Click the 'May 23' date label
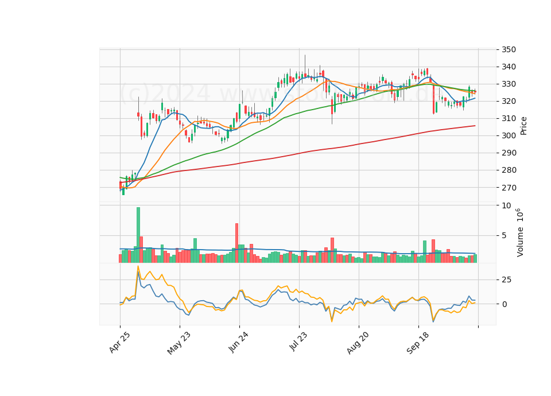This screenshot has height=396, width=551. [x=179, y=343]
